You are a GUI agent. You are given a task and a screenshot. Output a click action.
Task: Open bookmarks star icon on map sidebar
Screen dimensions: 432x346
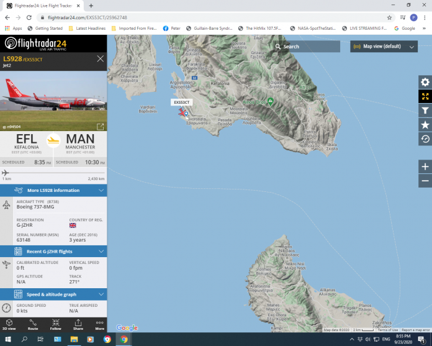[x=425, y=125]
